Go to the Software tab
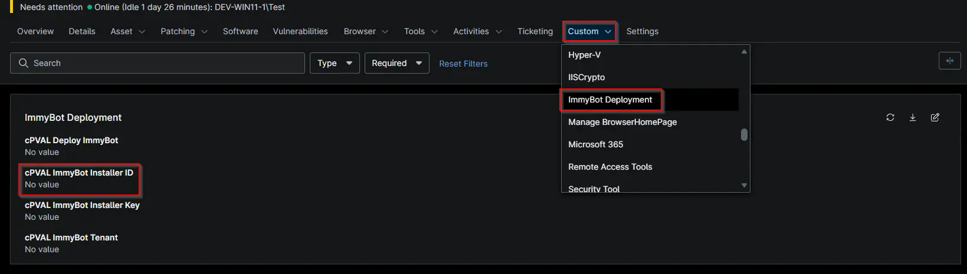 tap(240, 31)
